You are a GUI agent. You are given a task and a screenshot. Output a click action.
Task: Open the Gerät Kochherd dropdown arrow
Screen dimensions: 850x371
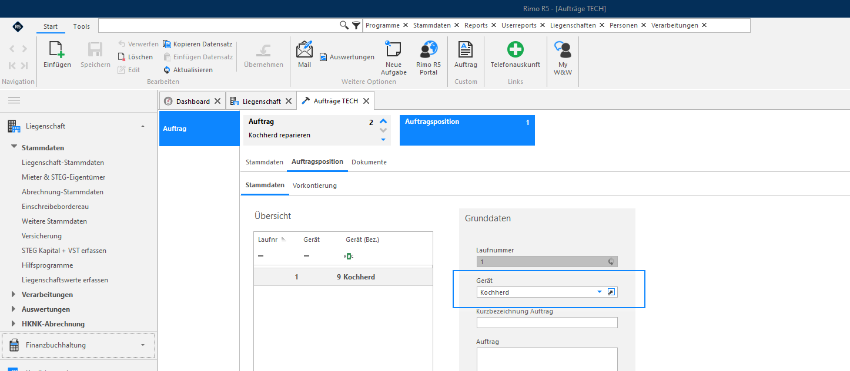click(600, 292)
